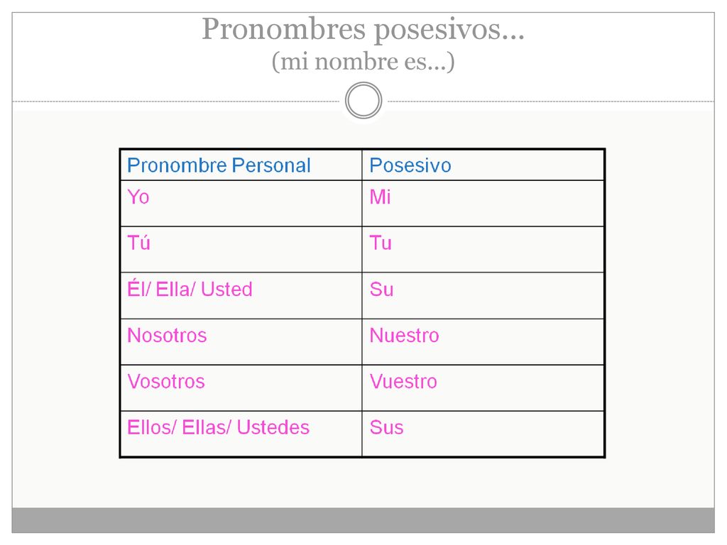Select the 'Pronombre Personal' header cell
The image size is (727, 545).
click(241, 165)
